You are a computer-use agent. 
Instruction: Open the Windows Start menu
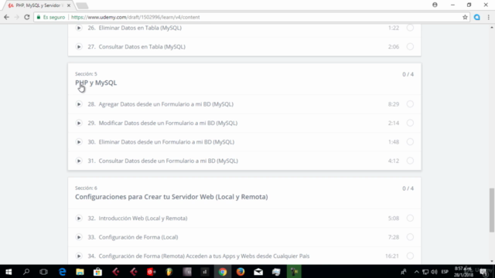pyautogui.click(x=9, y=272)
